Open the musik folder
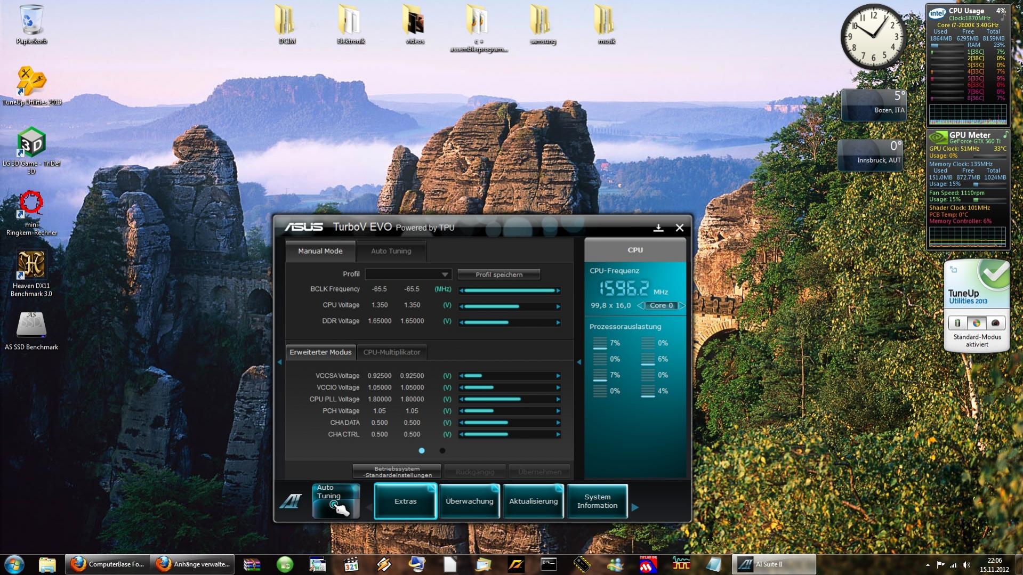 607,25
